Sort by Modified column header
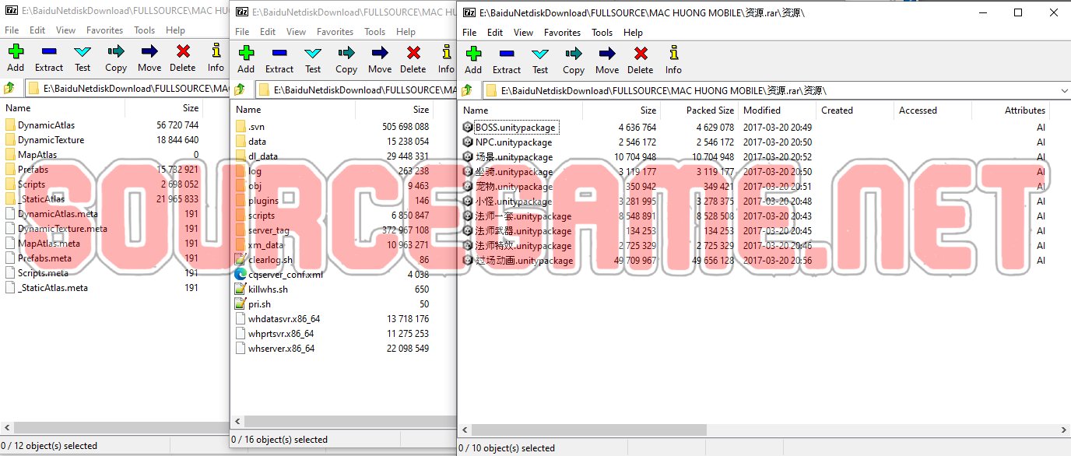Viewport: 1071px width, 456px height. tap(761, 110)
